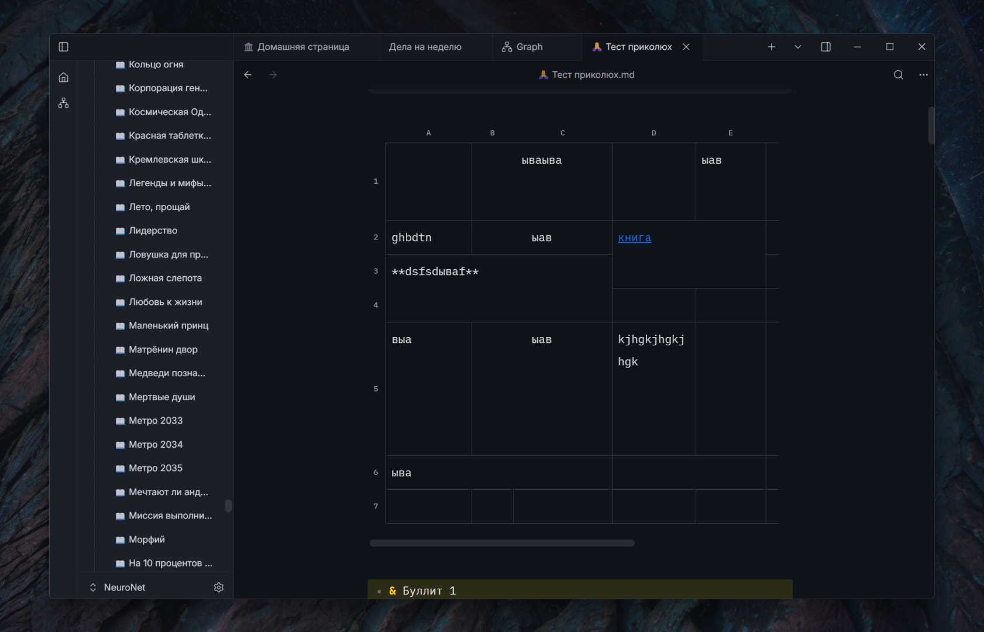
Task: Open the tab list dropdown chevron
Action: 798,47
